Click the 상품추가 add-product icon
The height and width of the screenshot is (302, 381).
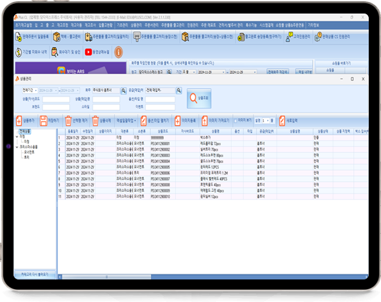click(x=19, y=120)
